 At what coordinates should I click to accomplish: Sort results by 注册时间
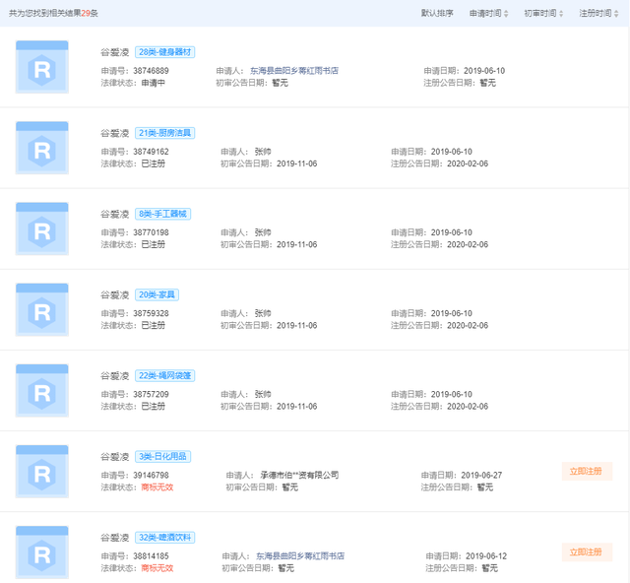click(x=598, y=13)
